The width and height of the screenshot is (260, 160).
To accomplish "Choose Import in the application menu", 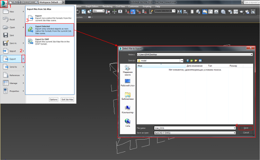I will point(13,51).
